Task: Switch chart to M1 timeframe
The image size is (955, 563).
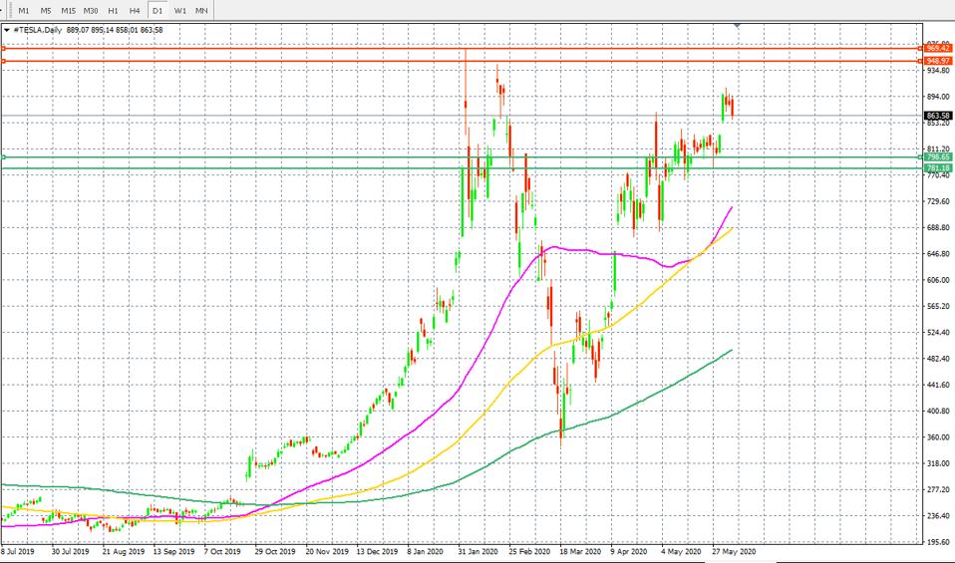Action: click(x=24, y=10)
